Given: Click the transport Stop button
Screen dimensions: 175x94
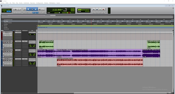Looking at the screenshot, I should tap(97, 10).
